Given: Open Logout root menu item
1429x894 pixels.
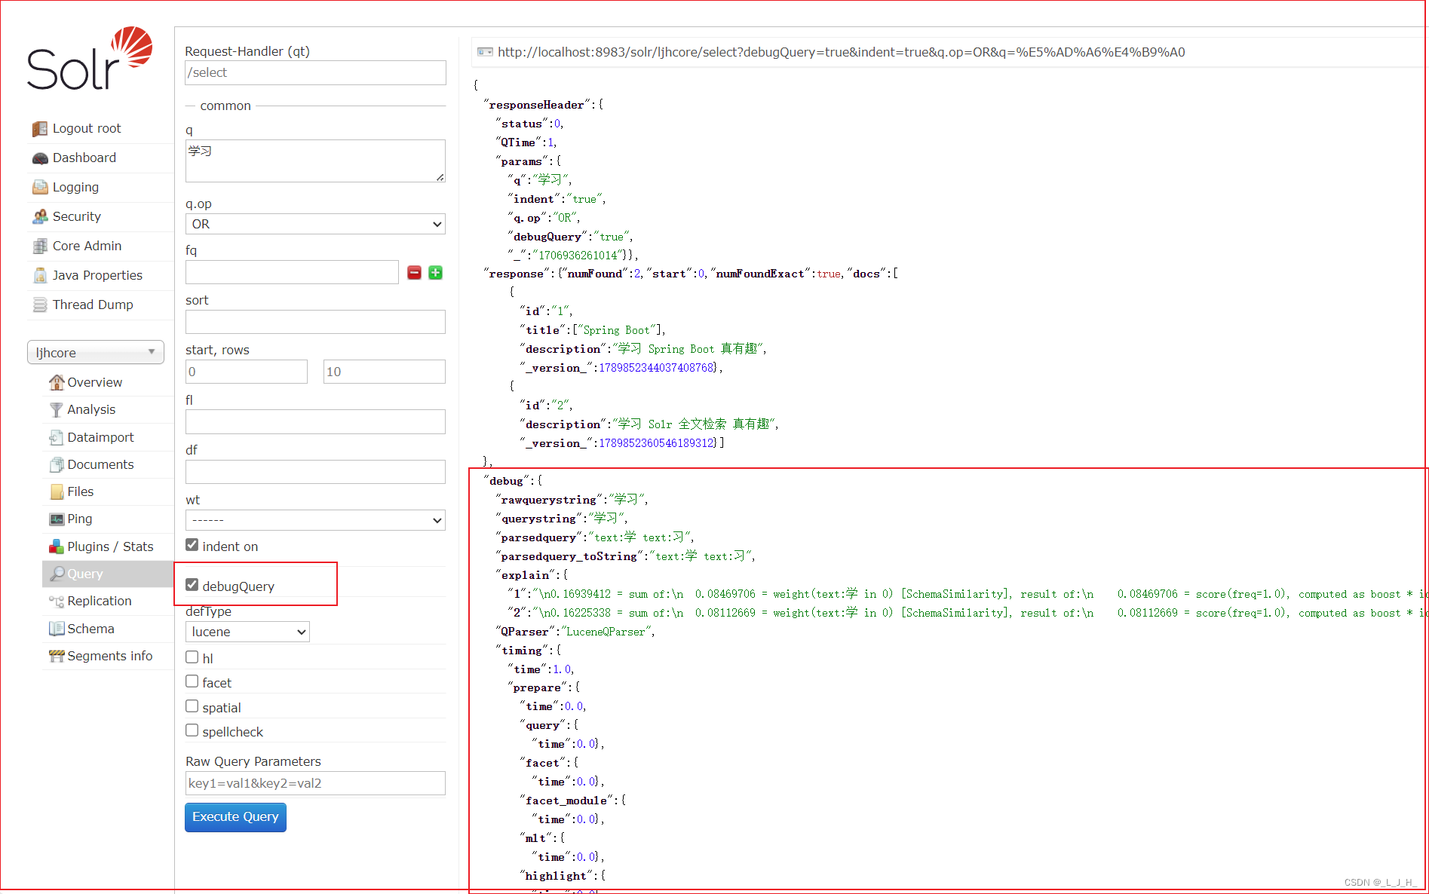Looking at the screenshot, I should (87, 129).
